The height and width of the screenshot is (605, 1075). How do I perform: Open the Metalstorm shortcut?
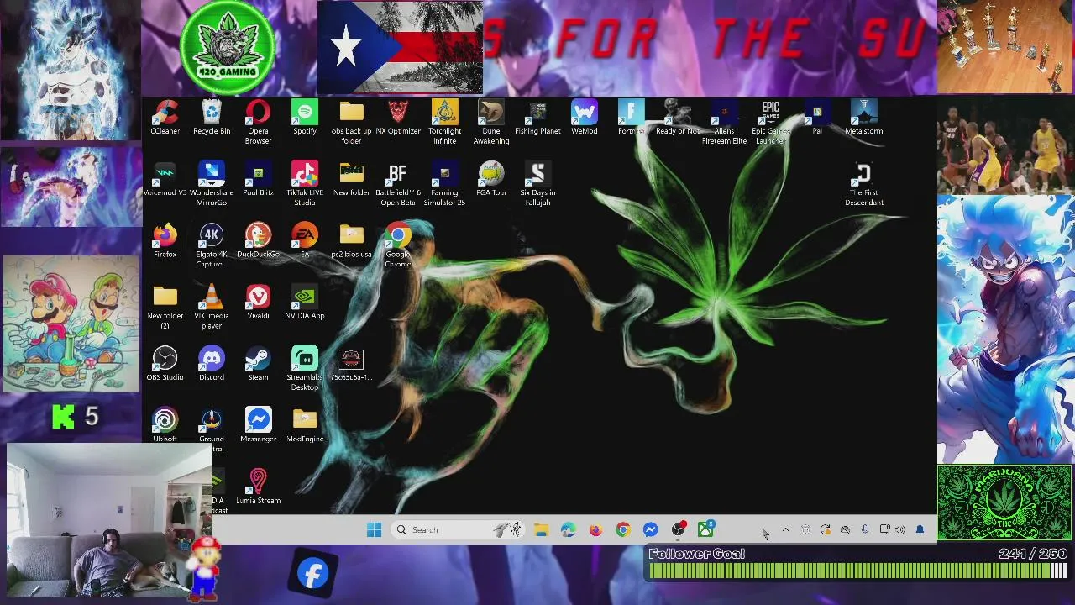[x=863, y=118]
